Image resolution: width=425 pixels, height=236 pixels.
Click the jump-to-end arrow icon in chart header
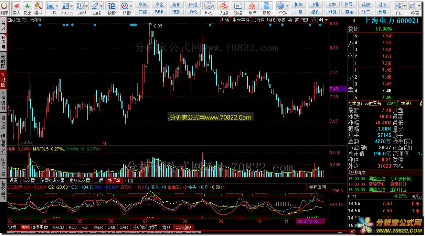coord(320,20)
